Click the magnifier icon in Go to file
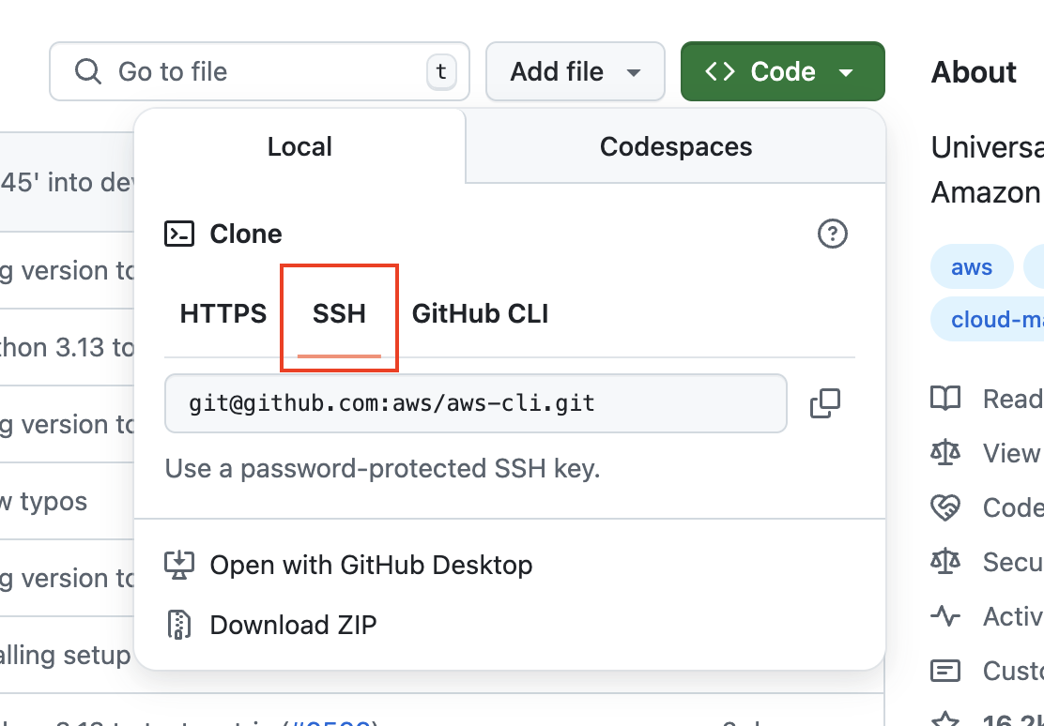 tap(88, 71)
